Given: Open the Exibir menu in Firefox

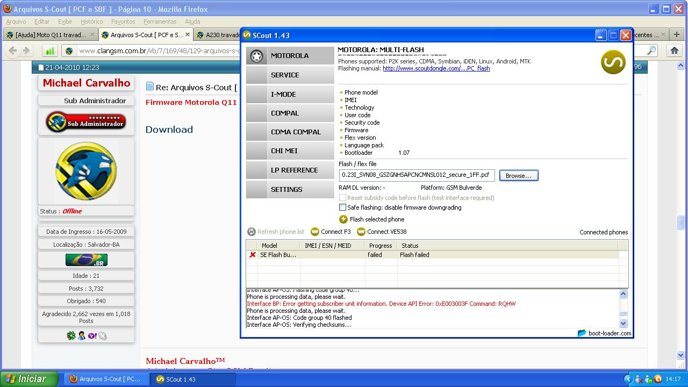Looking at the screenshot, I should (65, 21).
